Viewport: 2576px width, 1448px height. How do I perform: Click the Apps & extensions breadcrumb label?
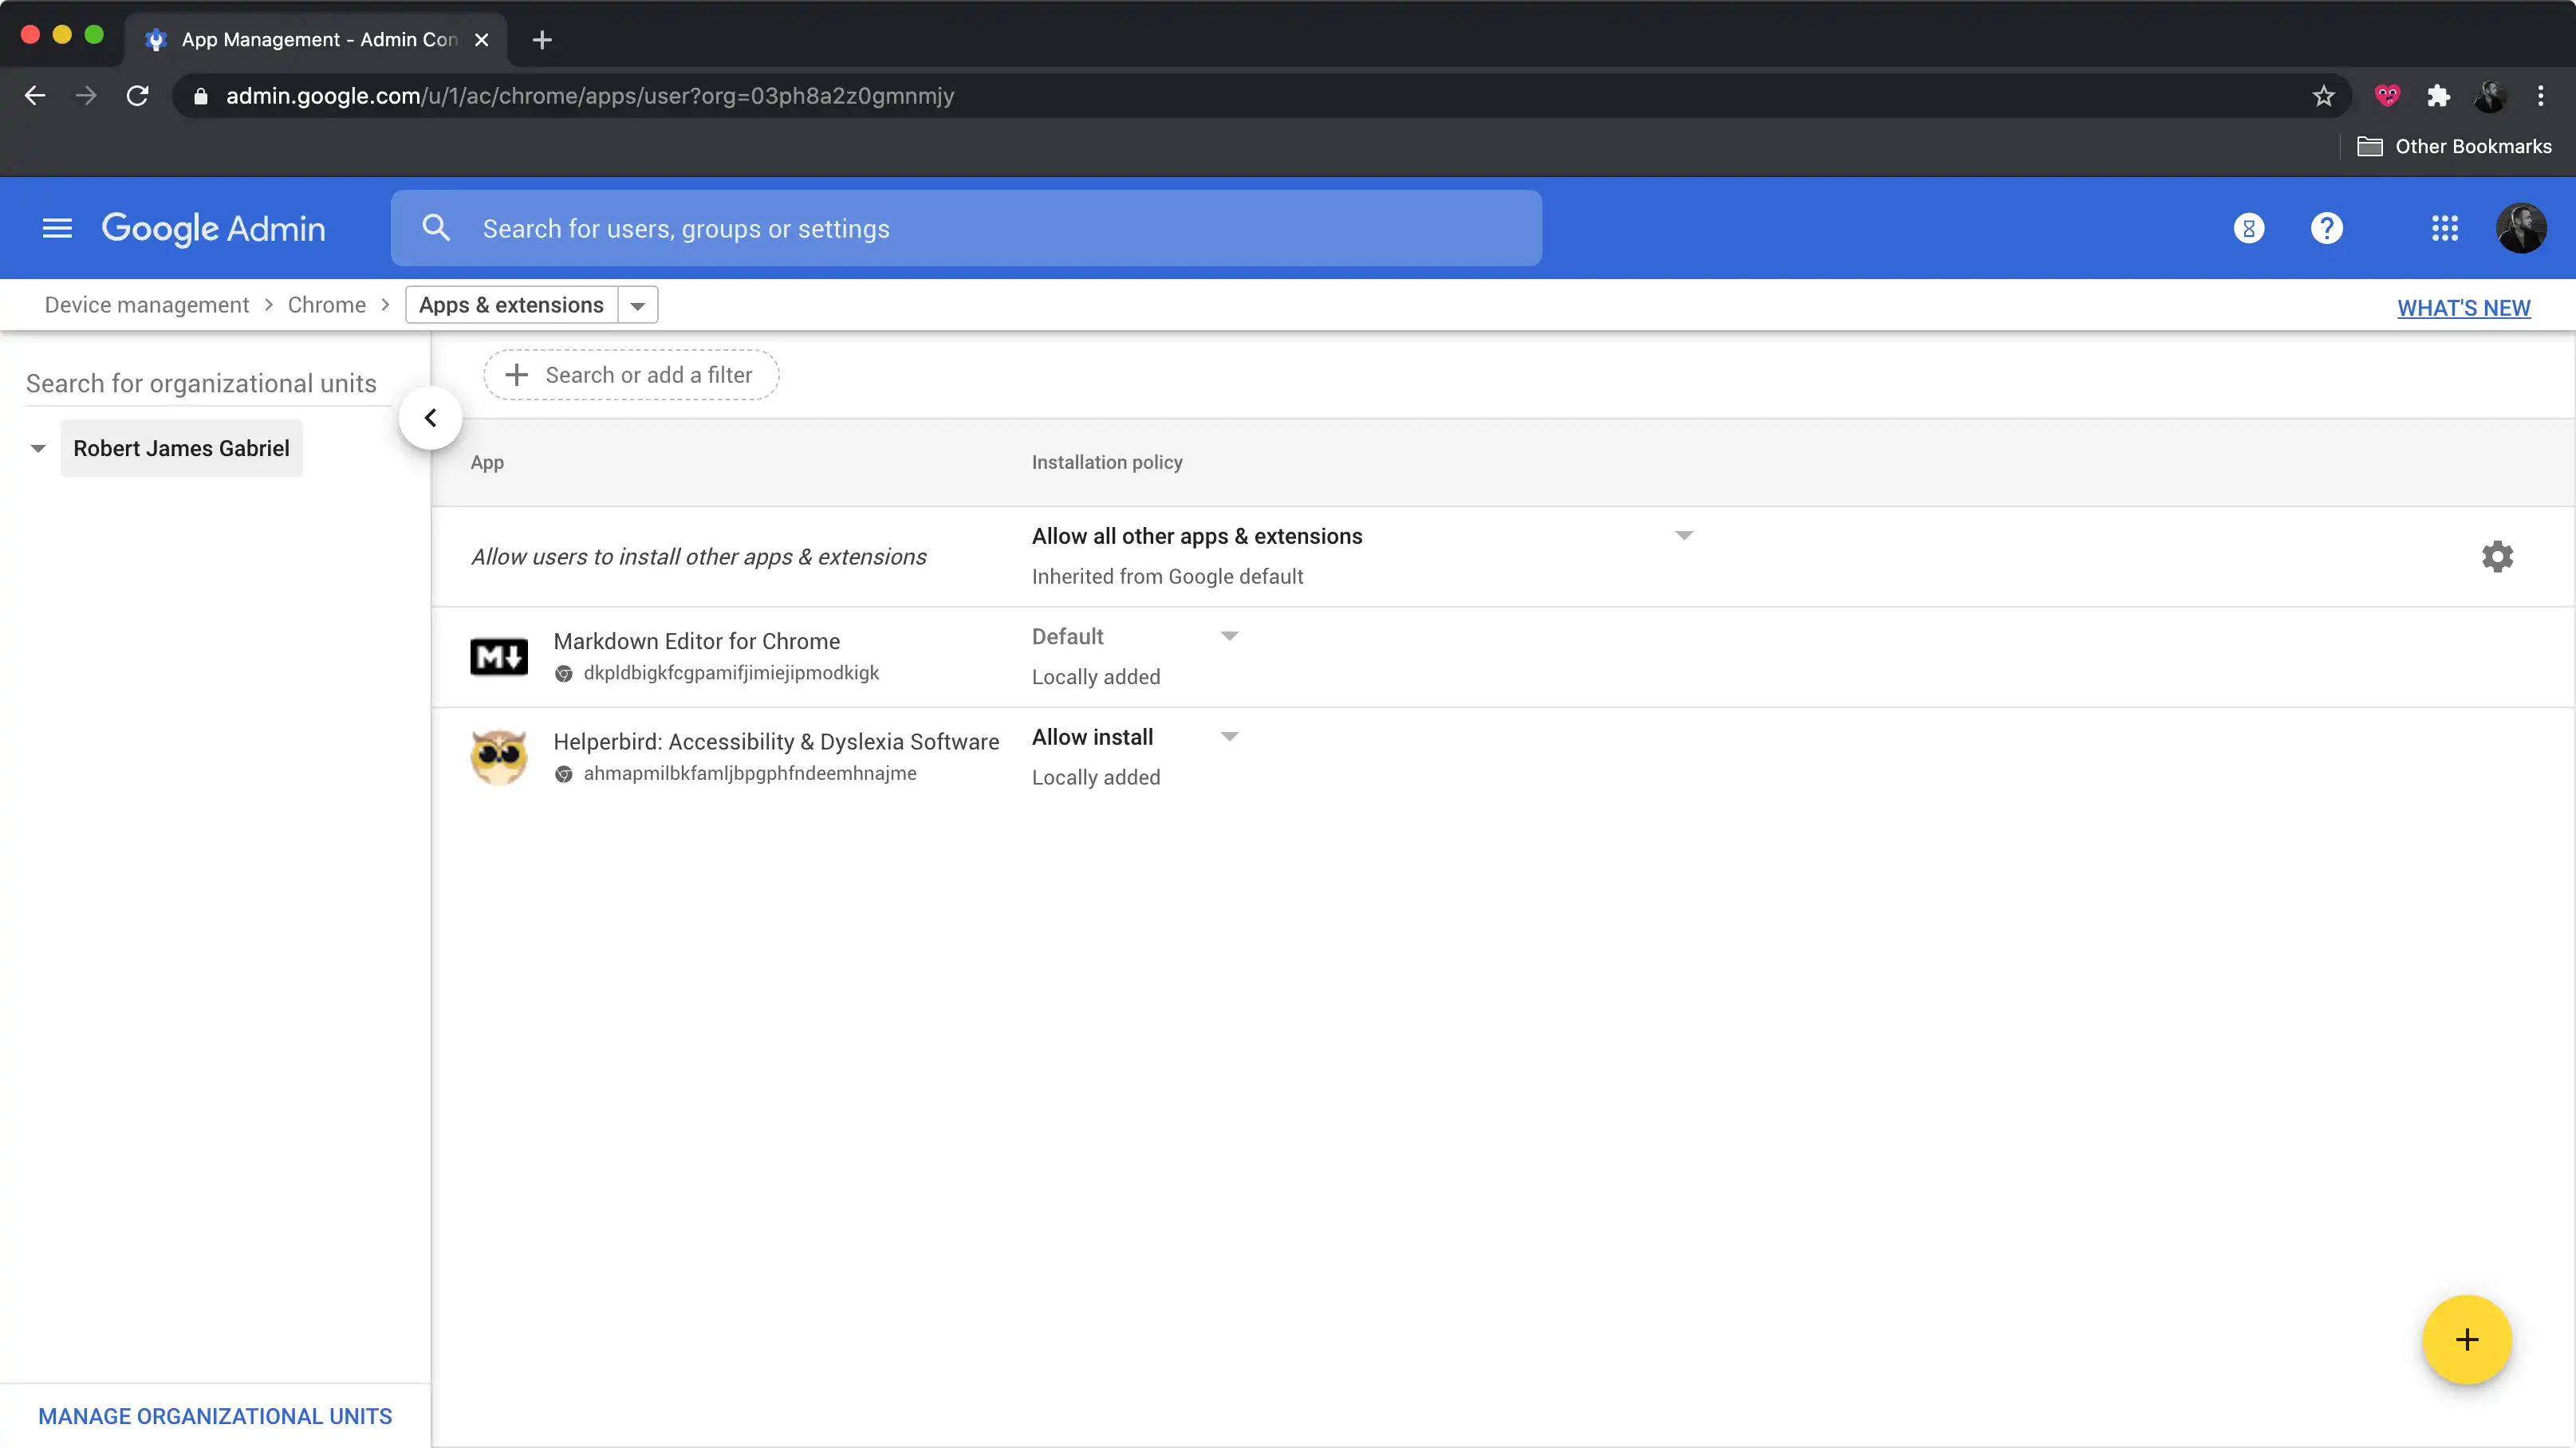pyautogui.click(x=511, y=305)
